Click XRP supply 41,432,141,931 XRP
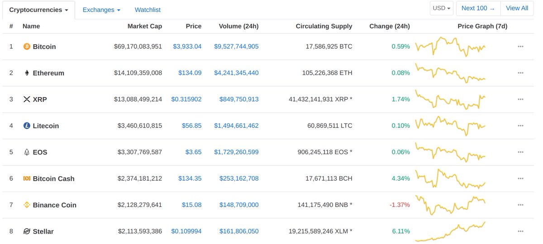The height and width of the screenshot is (244, 543). click(320, 99)
